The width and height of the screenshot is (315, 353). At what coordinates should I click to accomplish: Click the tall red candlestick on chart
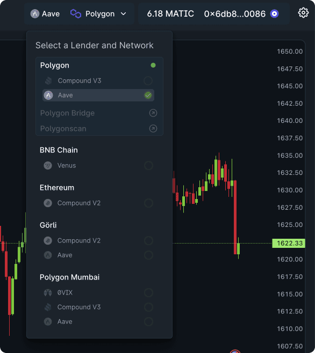(235, 217)
